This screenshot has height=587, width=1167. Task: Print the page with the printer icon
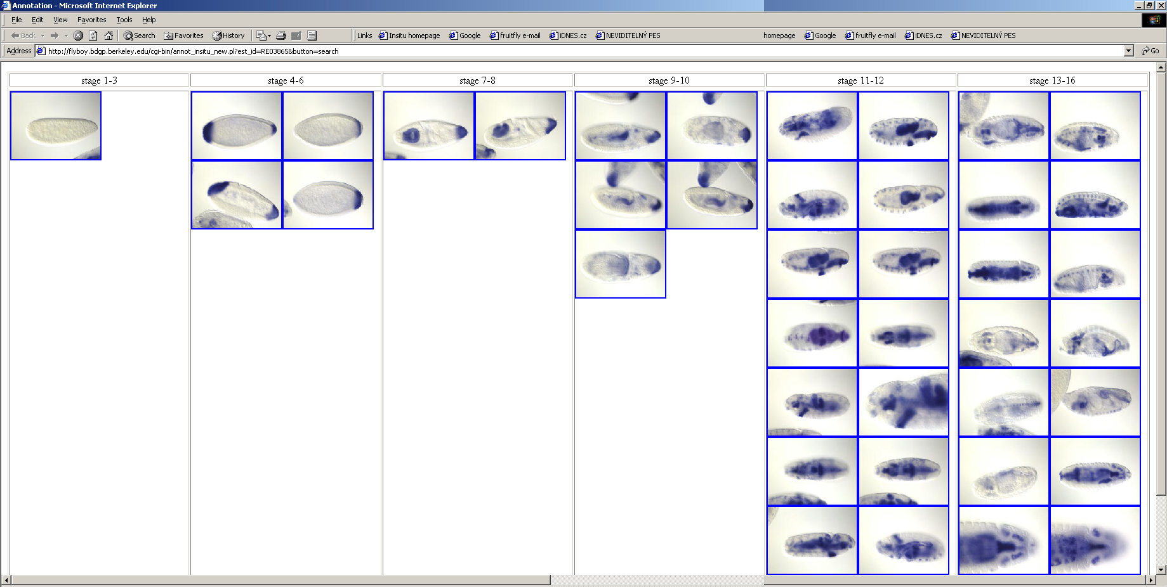(281, 35)
